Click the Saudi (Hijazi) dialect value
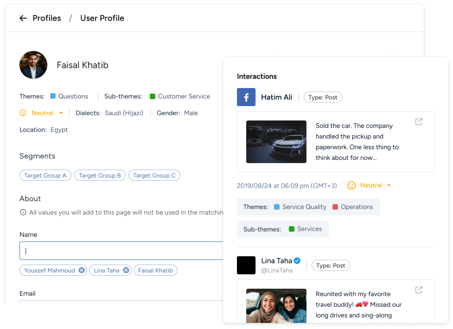 click(124, 113)
